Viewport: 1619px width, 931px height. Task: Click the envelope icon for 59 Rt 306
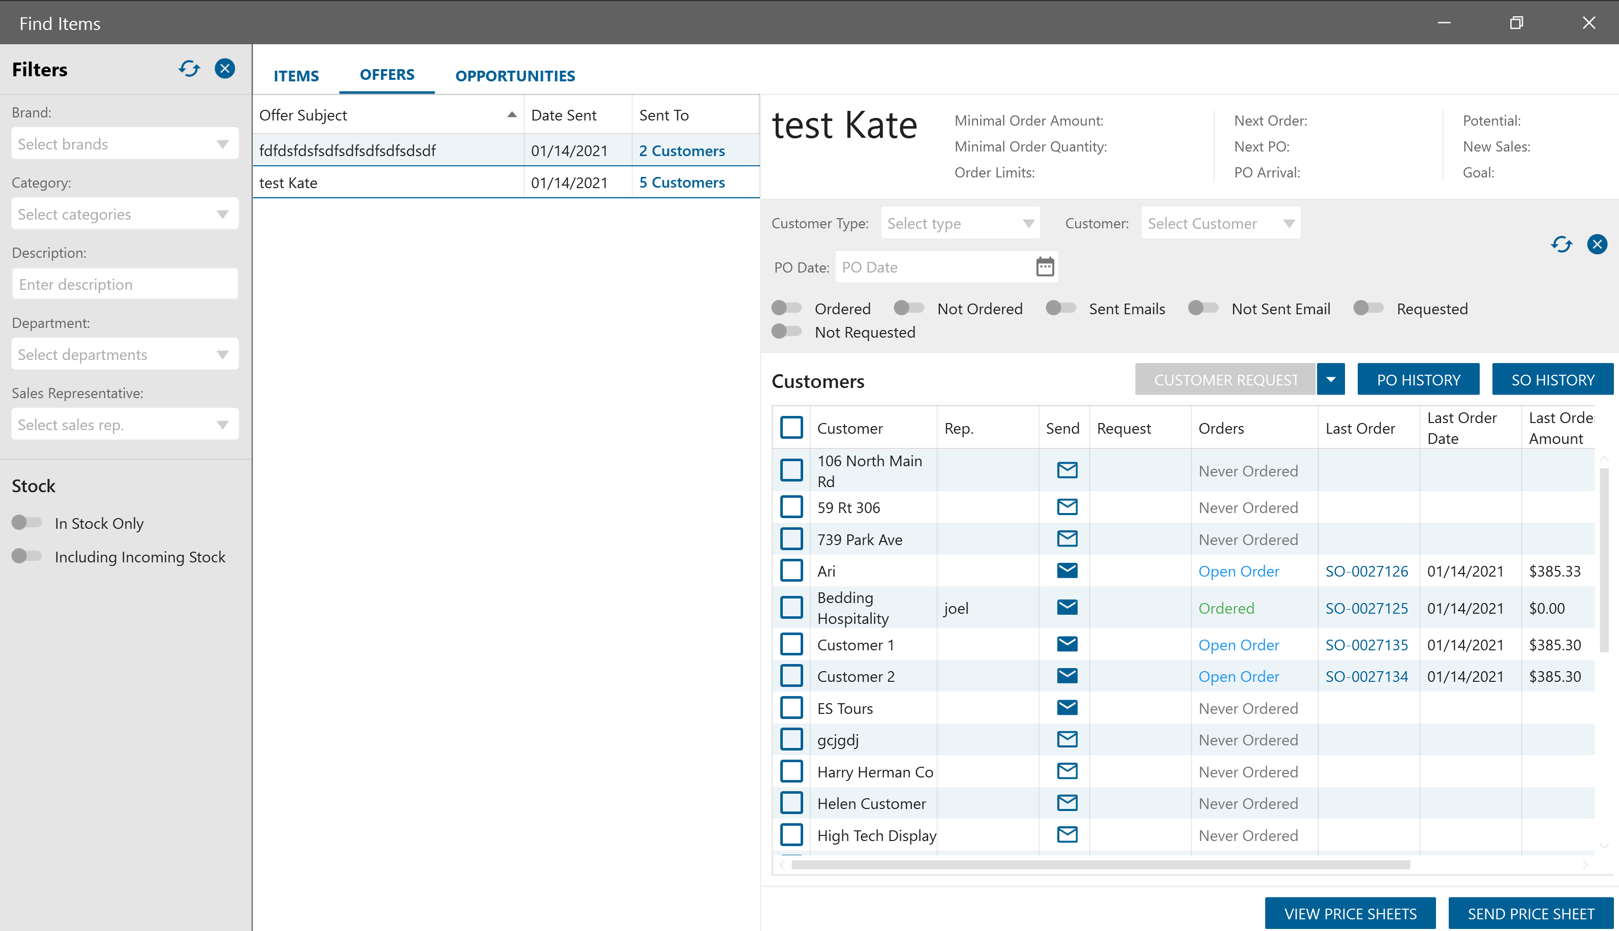(x=1067, y=507)
